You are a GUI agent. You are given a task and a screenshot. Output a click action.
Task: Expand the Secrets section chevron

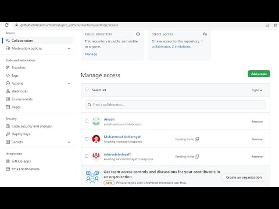[x=69, y=142]
